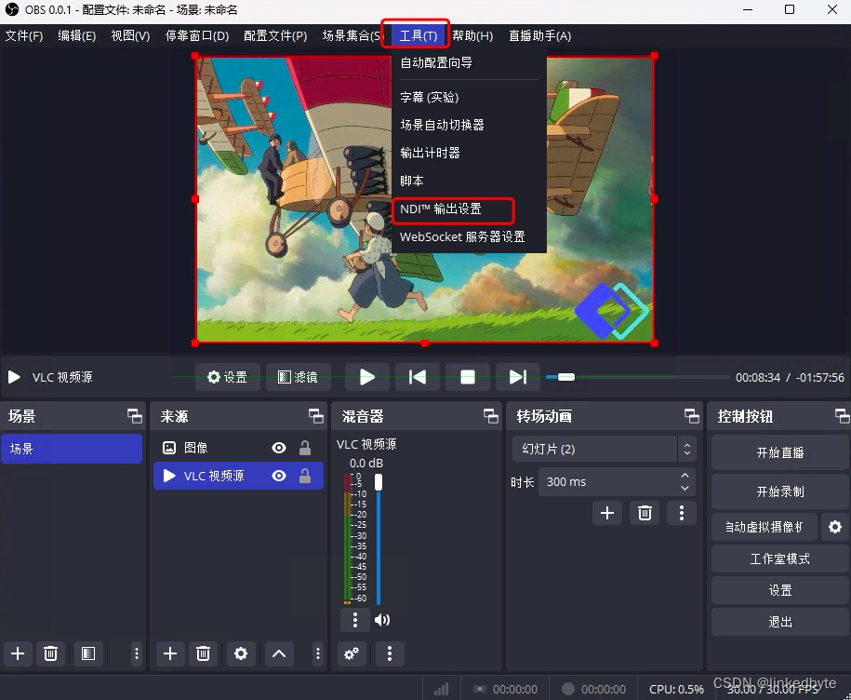
Task: Lock the 图像 source
Action: click(x=305, y=448)
